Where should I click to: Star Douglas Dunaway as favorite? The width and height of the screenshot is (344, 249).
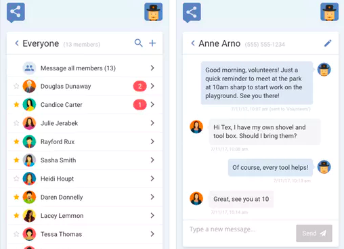[16, 86]
